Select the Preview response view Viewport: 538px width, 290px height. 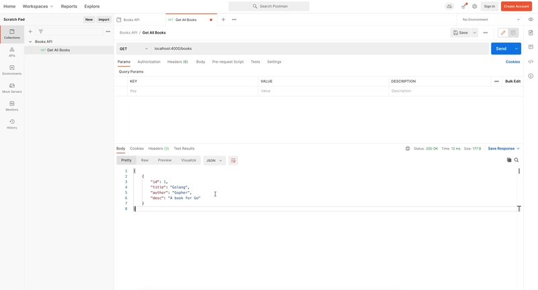pyautogui.click(x=165, y=160)
